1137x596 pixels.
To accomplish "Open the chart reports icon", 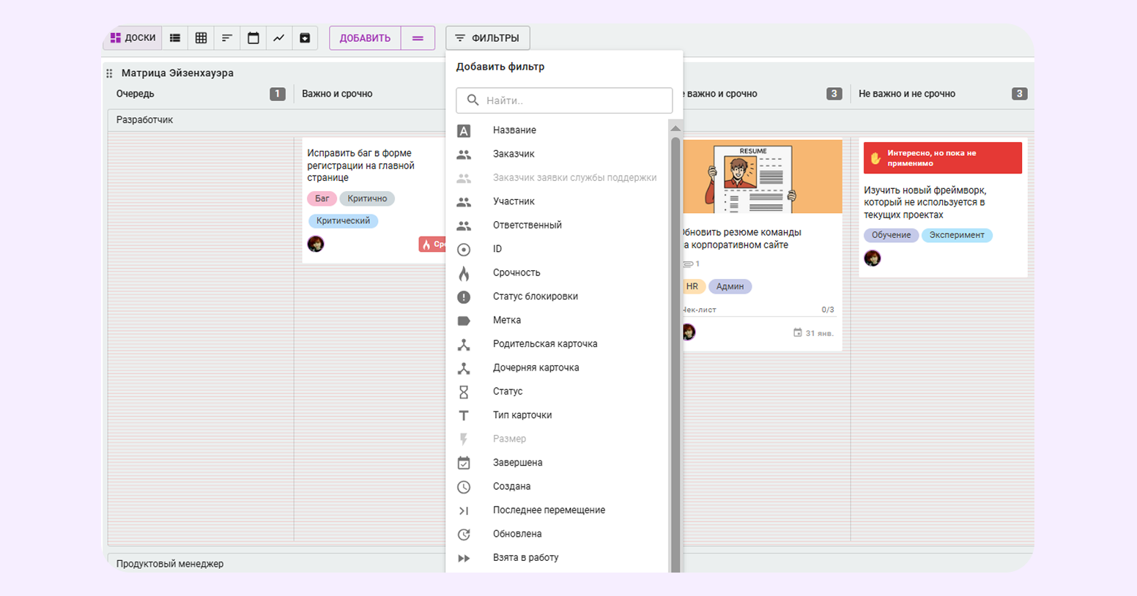I will pyautogui.click(x=279, y=38).
